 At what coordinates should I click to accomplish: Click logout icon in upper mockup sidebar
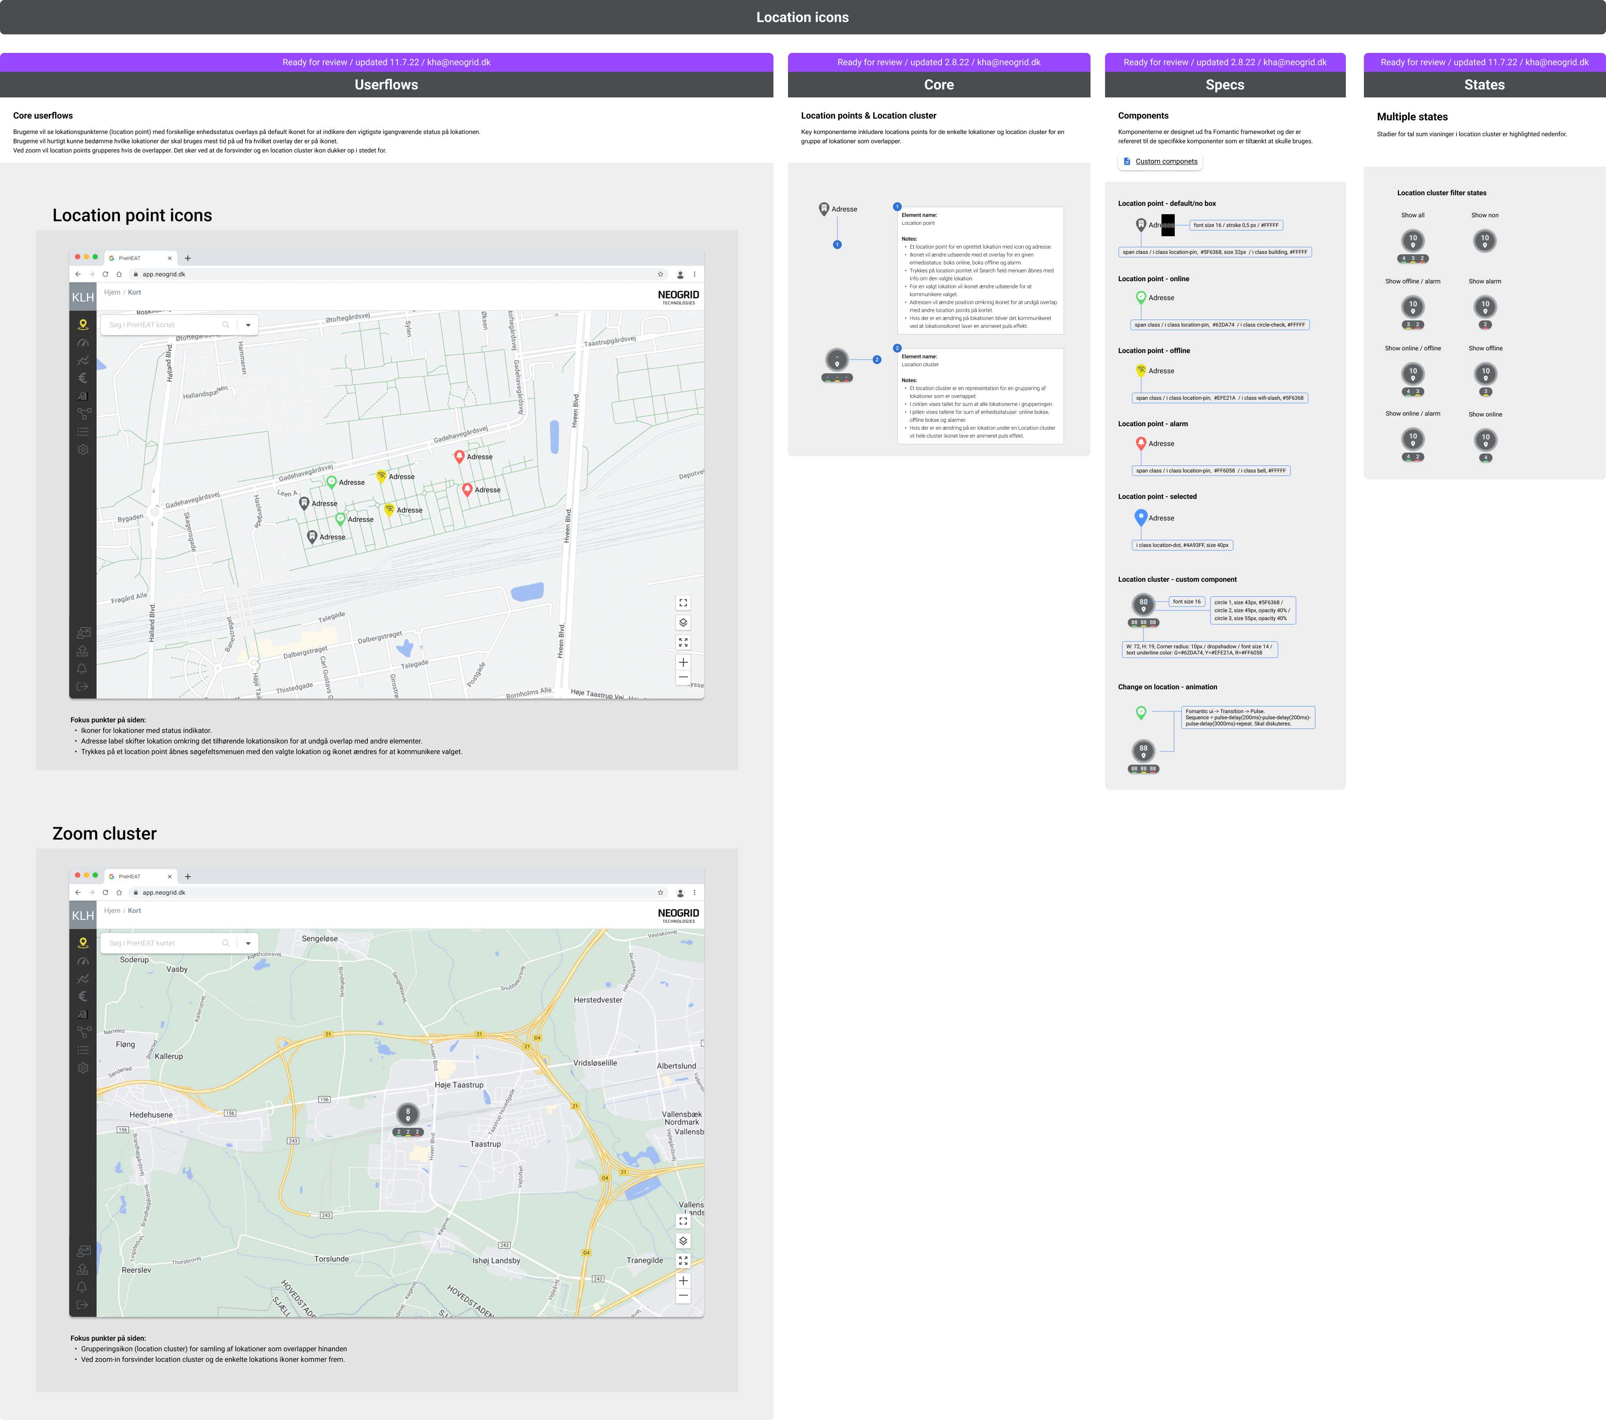click(82, 687)
